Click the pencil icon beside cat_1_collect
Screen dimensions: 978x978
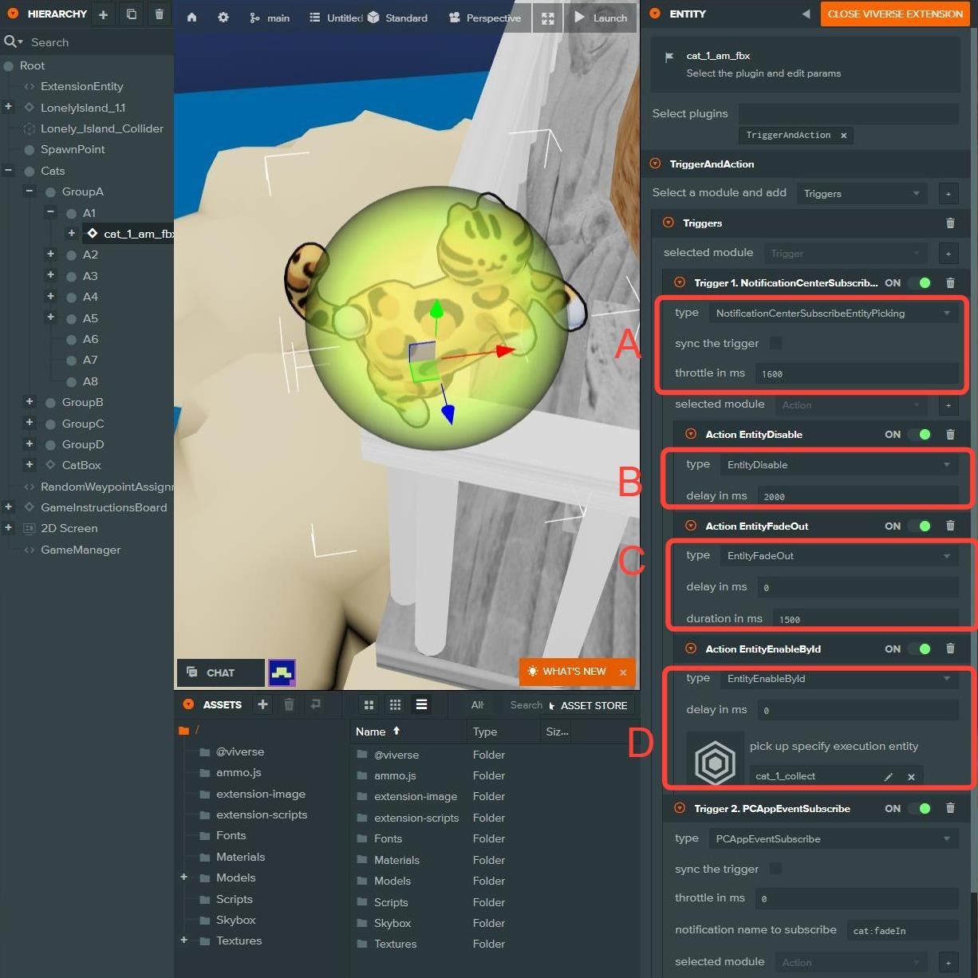click(x=889, y=776)
